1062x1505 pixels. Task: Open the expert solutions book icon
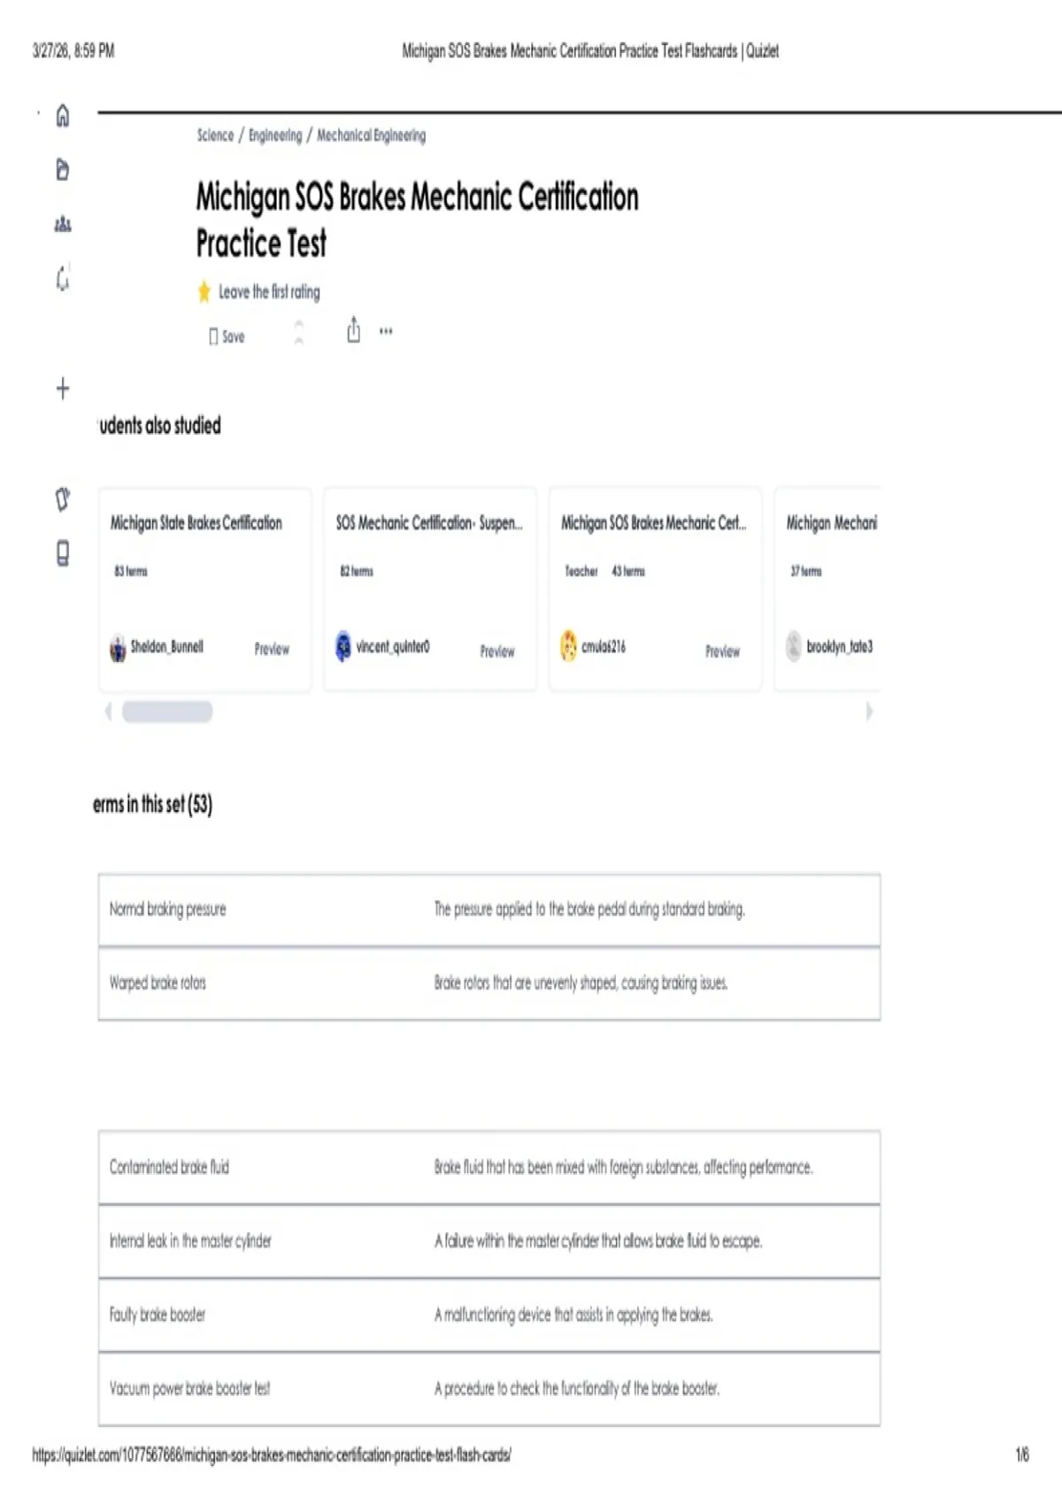click(63, 554)
